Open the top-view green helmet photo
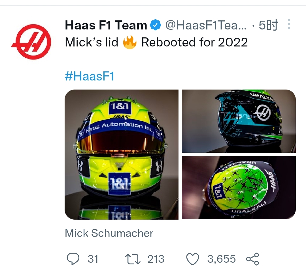The height and width of the screenshot is (276, 306). coord(239,188)
